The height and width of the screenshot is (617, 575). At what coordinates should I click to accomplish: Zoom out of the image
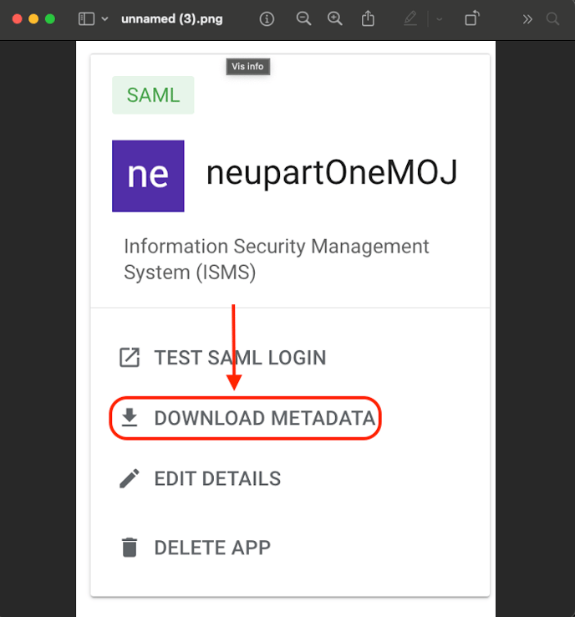pyautogui.click(x=303, y=19)
